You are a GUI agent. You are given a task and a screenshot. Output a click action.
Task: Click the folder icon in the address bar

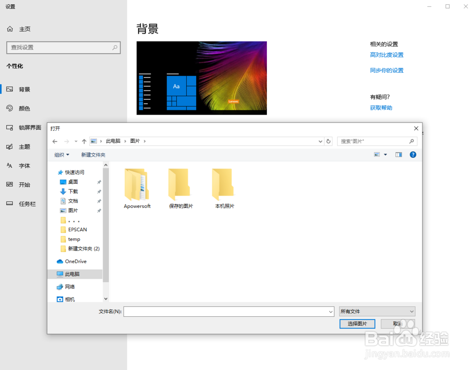point(94,141)
